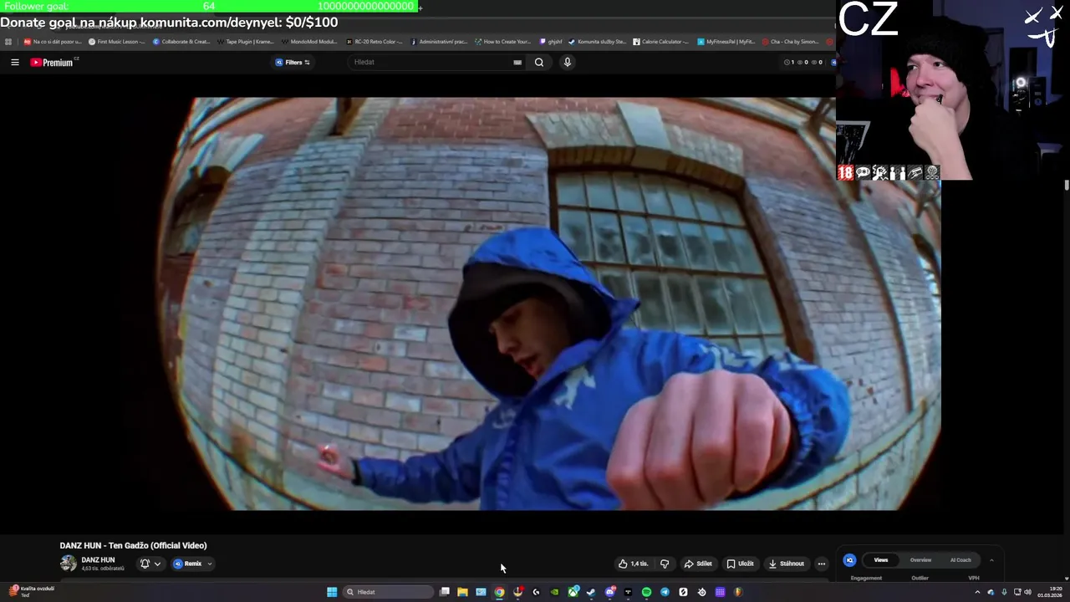Start voice search with microphone icon
This screenshot has height=602, width=1070.
coord(567,62)
